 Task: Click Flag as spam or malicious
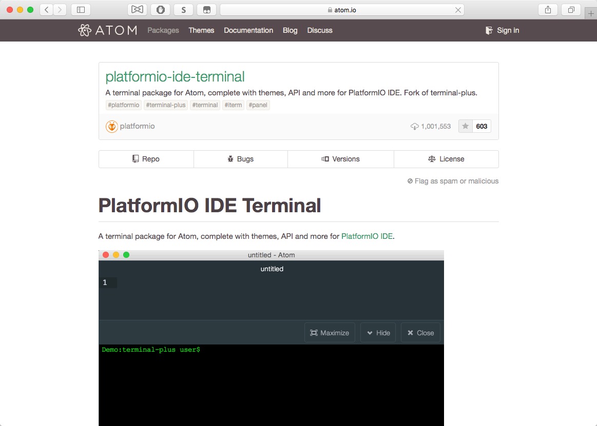pyautogui.click(x=453, y=181)
